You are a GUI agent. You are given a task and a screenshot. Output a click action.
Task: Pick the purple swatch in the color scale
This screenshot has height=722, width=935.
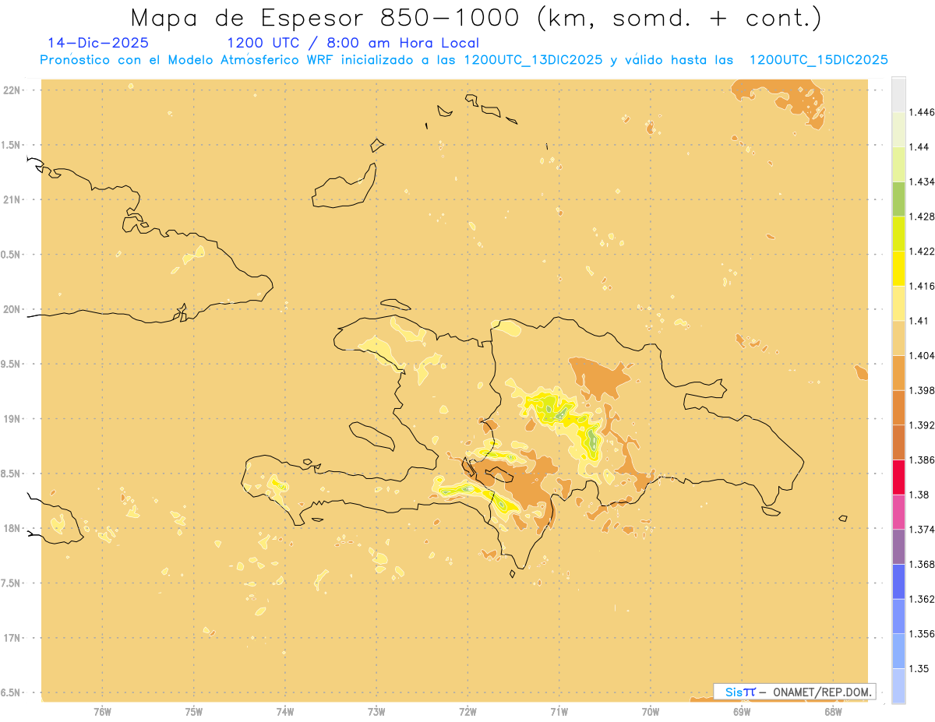898,546
